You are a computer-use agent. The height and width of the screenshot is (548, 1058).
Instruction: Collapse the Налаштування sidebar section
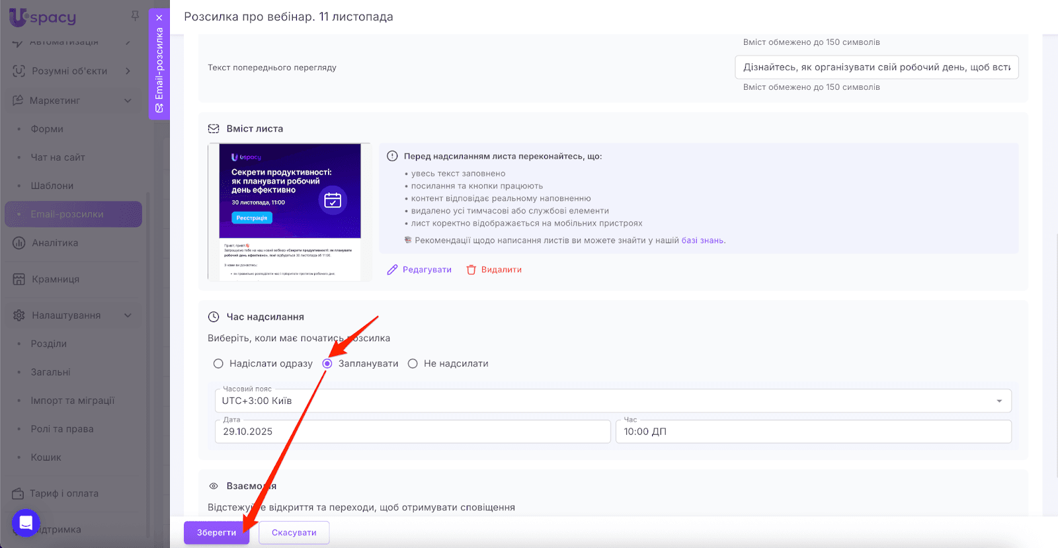tap(128, 316)
